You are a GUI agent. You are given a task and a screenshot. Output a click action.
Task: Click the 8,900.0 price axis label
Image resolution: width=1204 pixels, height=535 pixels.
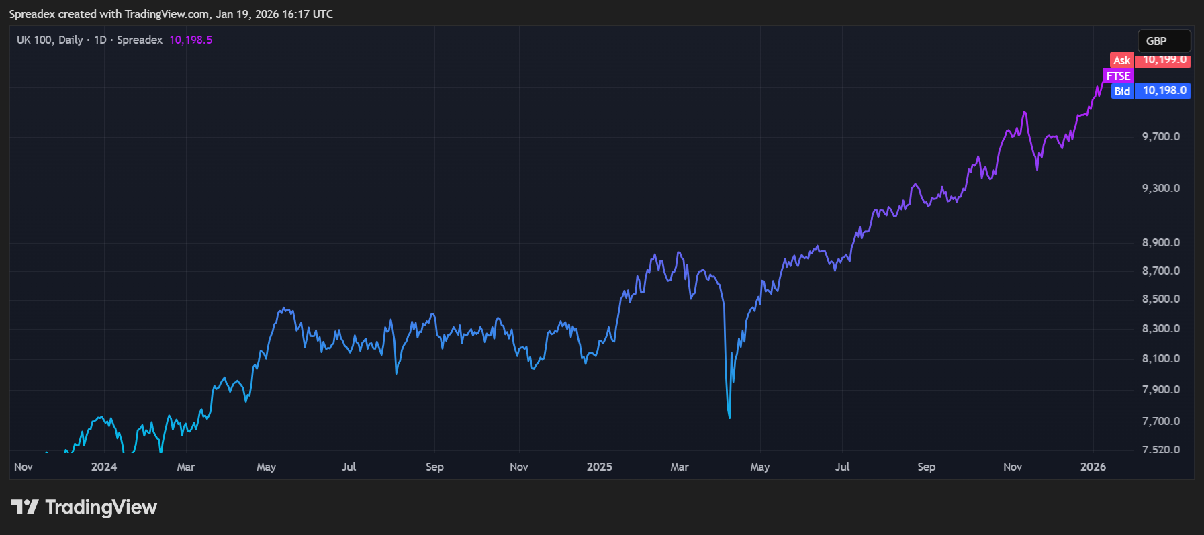1161,242
